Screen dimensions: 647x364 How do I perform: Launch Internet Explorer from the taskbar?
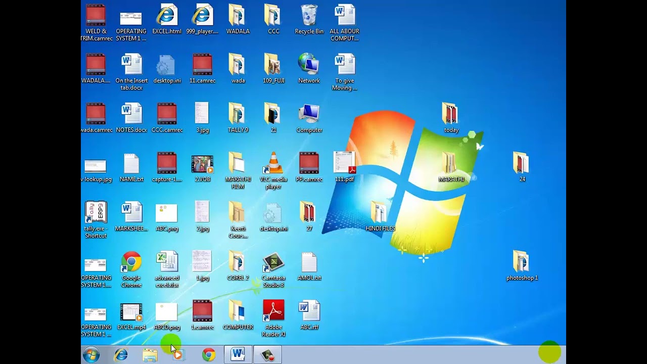(x=121, y=355)
